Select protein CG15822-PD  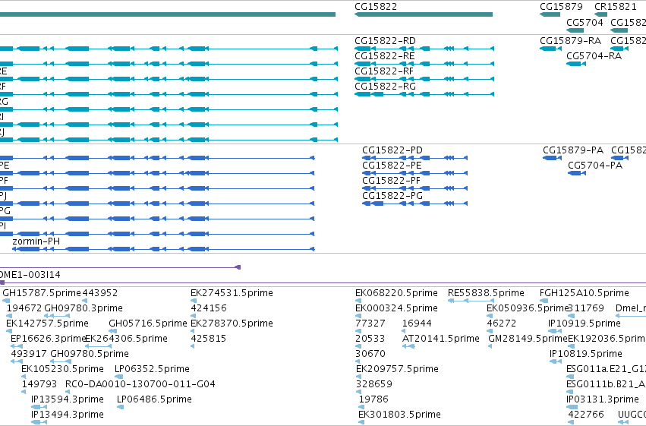pos(415,158)
